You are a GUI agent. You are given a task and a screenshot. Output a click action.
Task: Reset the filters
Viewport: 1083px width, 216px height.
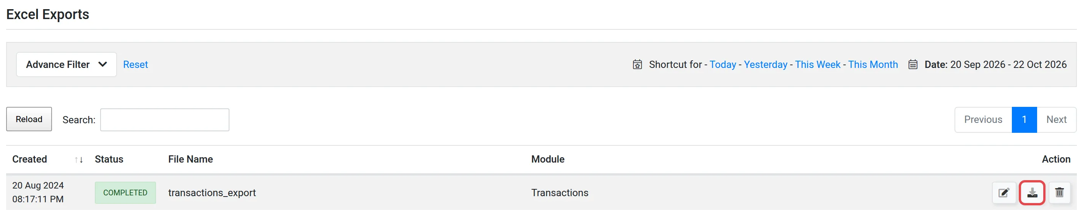pos(135,64)
